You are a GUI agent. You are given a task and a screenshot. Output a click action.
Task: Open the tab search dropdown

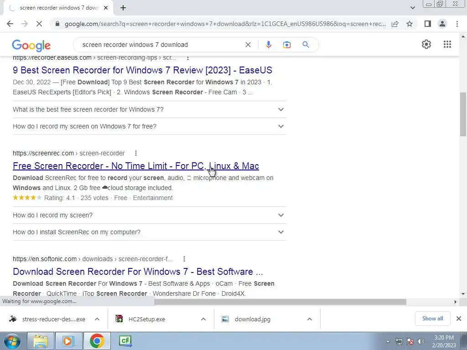tap(412, 8)
